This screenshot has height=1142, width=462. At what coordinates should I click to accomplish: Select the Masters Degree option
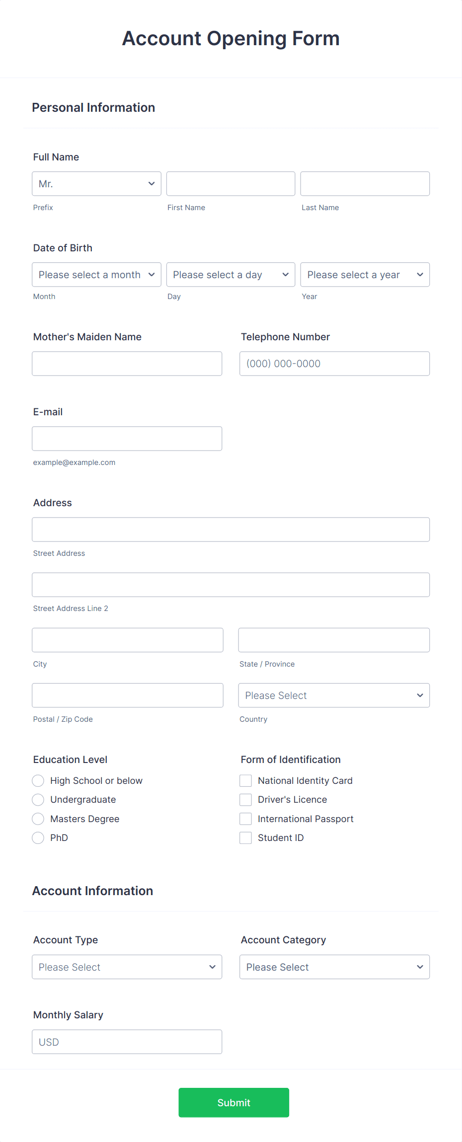click(38, 818)
